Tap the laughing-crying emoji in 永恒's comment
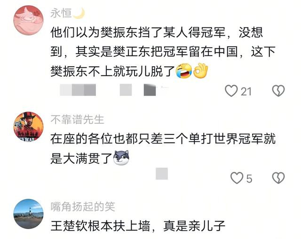 184,71
